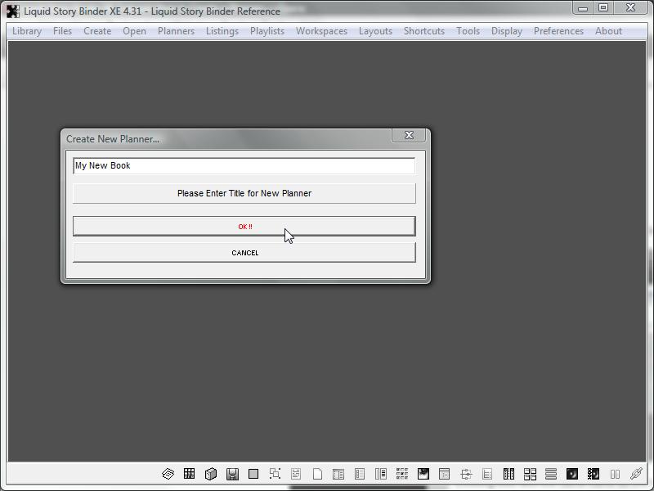Image resolution: width=654 pixels, height=491 pixels.
Task: Open the Shortcuts menu
Action: pyautogui.click(x=423, y=31)
